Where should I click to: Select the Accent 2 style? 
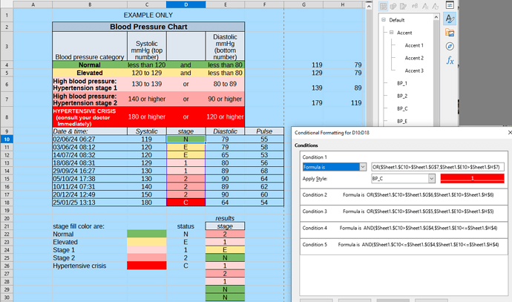click(413, 58)
